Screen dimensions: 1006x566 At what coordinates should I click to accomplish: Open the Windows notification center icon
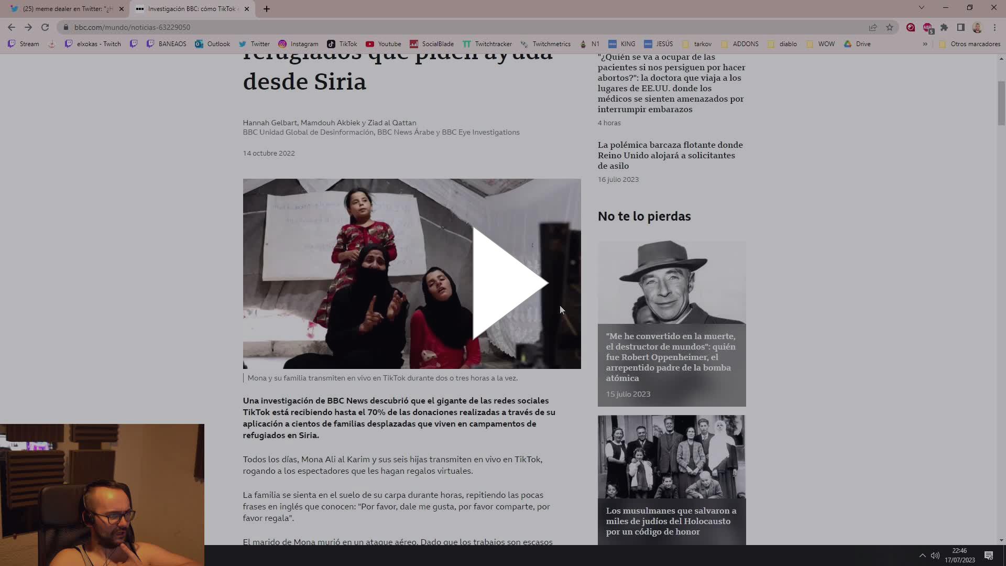[x=989, y=556]
